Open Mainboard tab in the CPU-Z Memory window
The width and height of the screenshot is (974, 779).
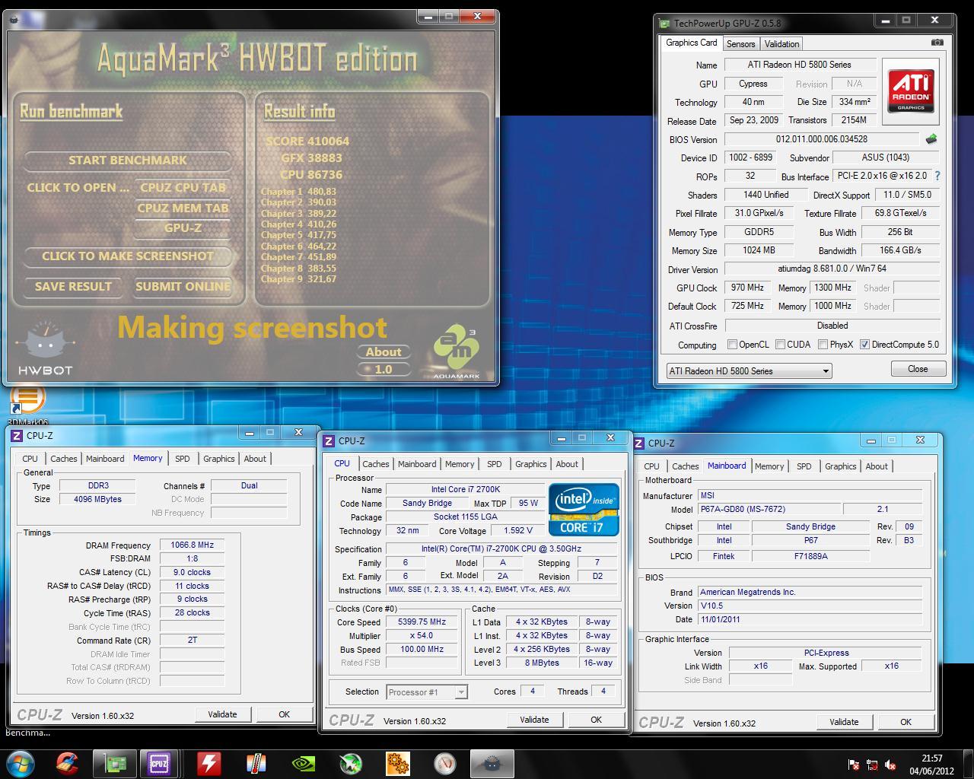[105, 459]
